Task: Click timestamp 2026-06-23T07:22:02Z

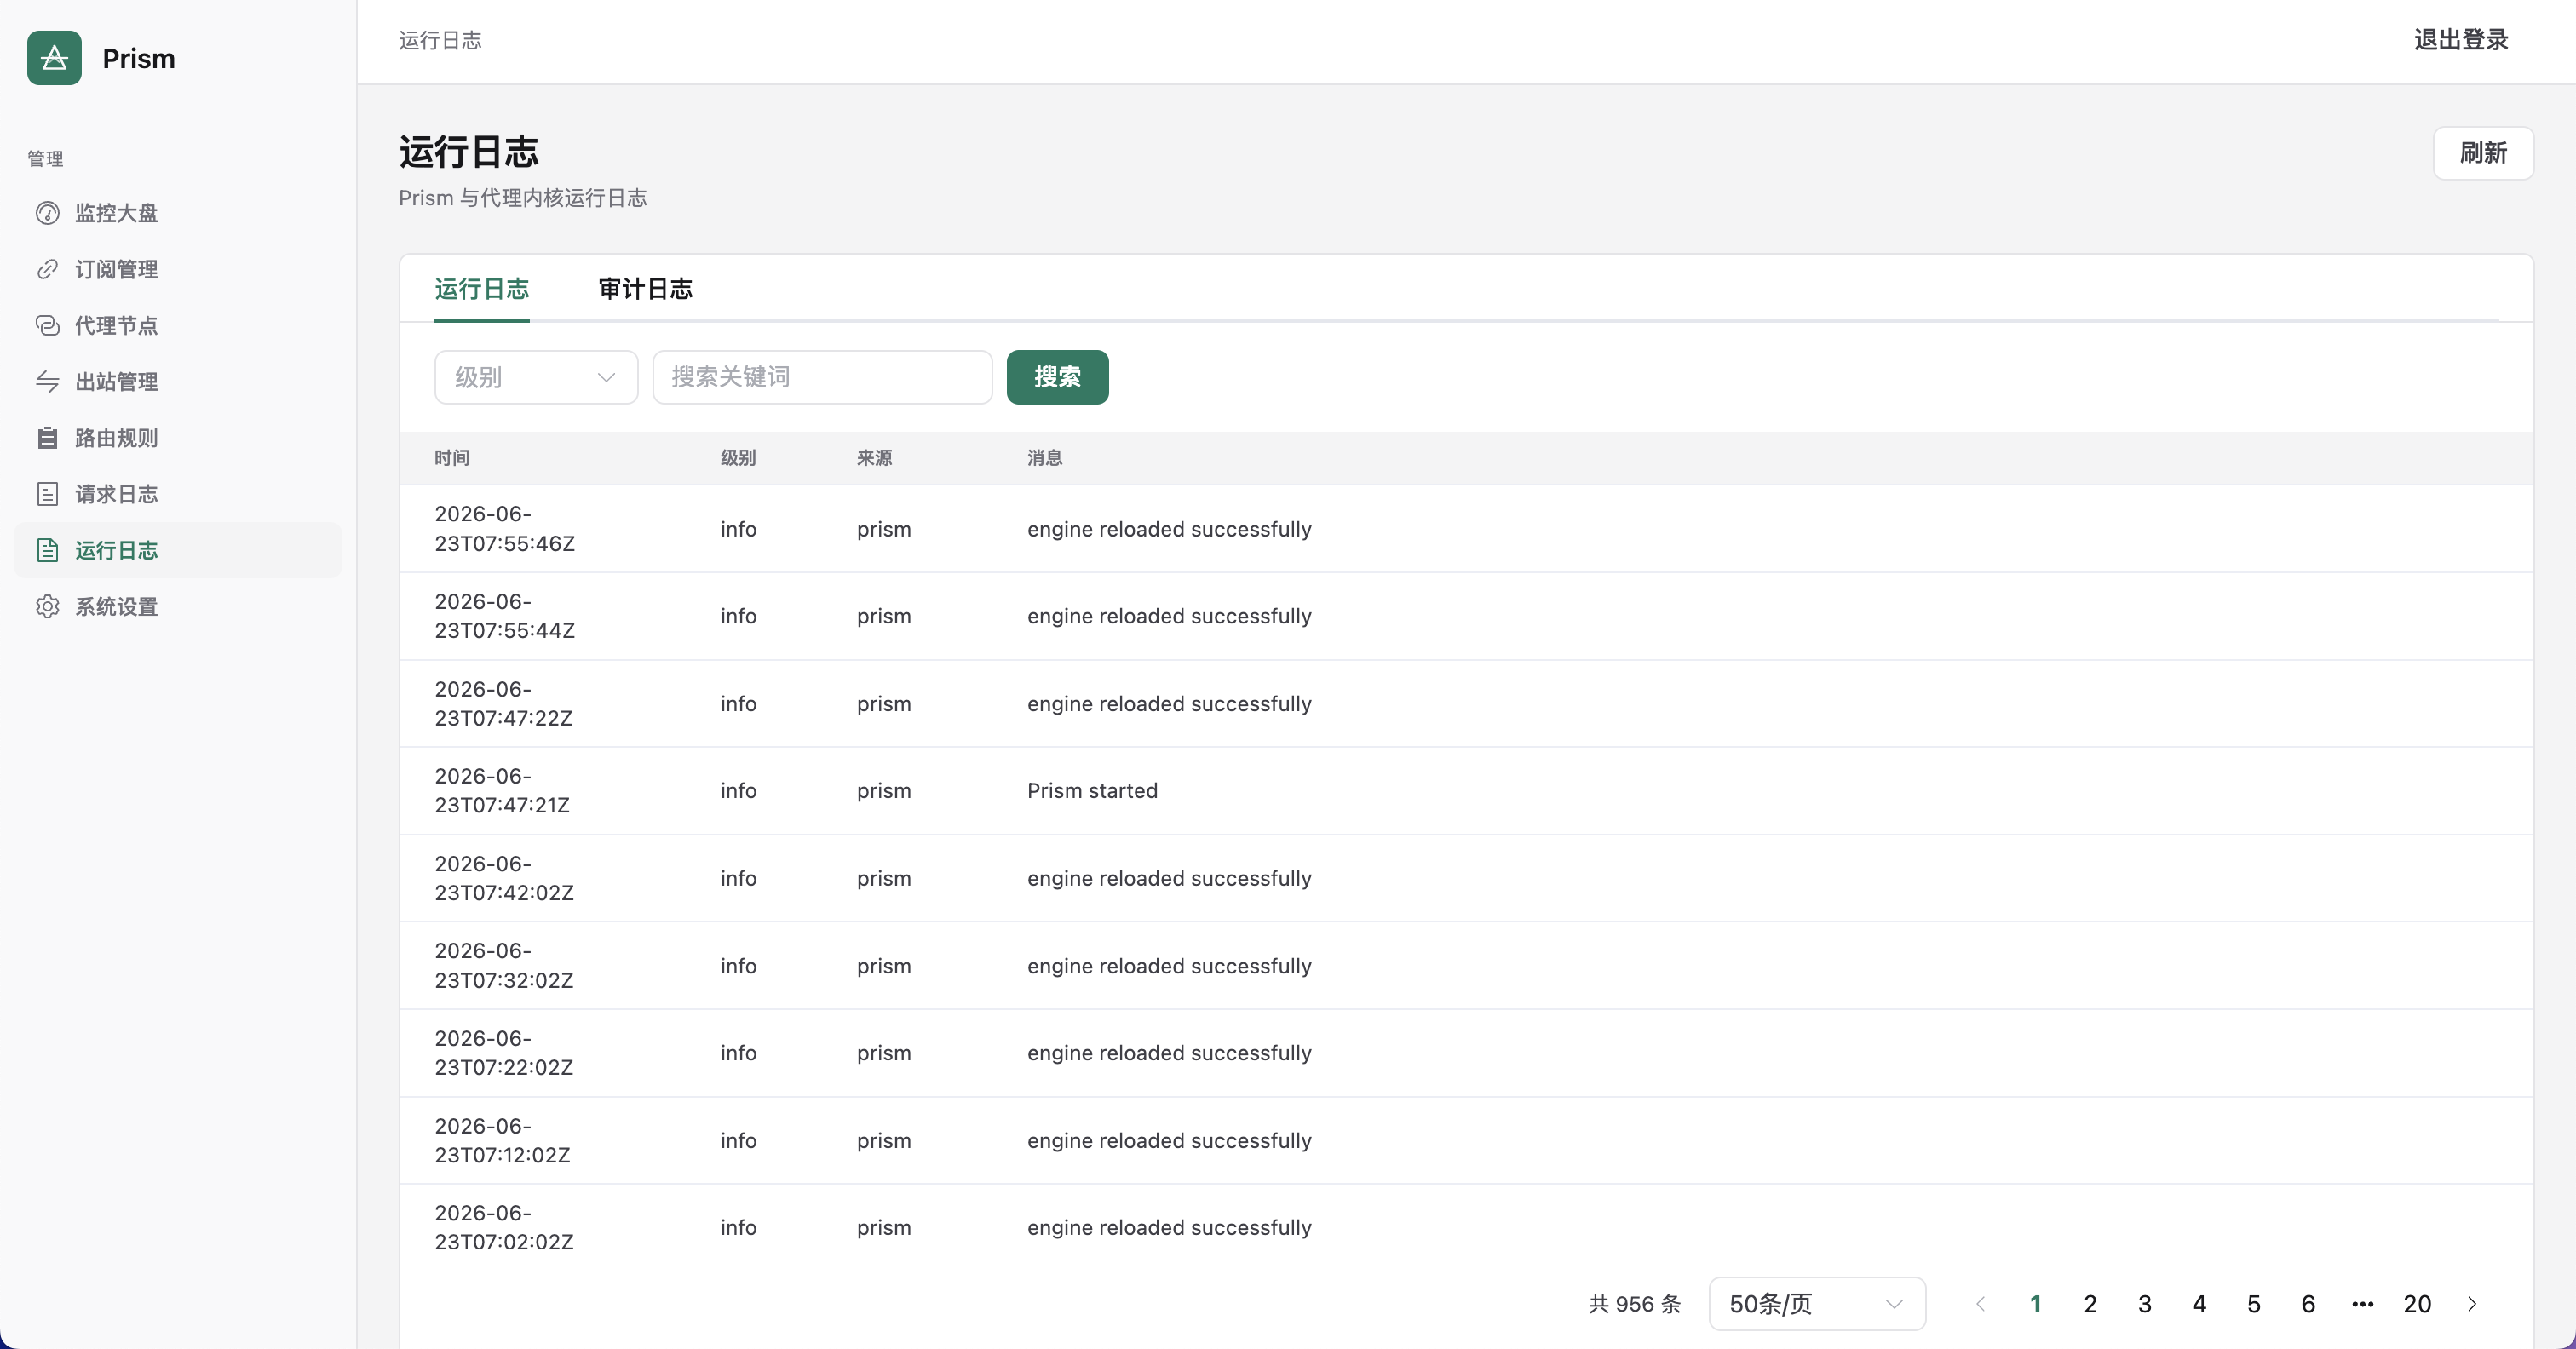Action: [x=504, y=1053]
